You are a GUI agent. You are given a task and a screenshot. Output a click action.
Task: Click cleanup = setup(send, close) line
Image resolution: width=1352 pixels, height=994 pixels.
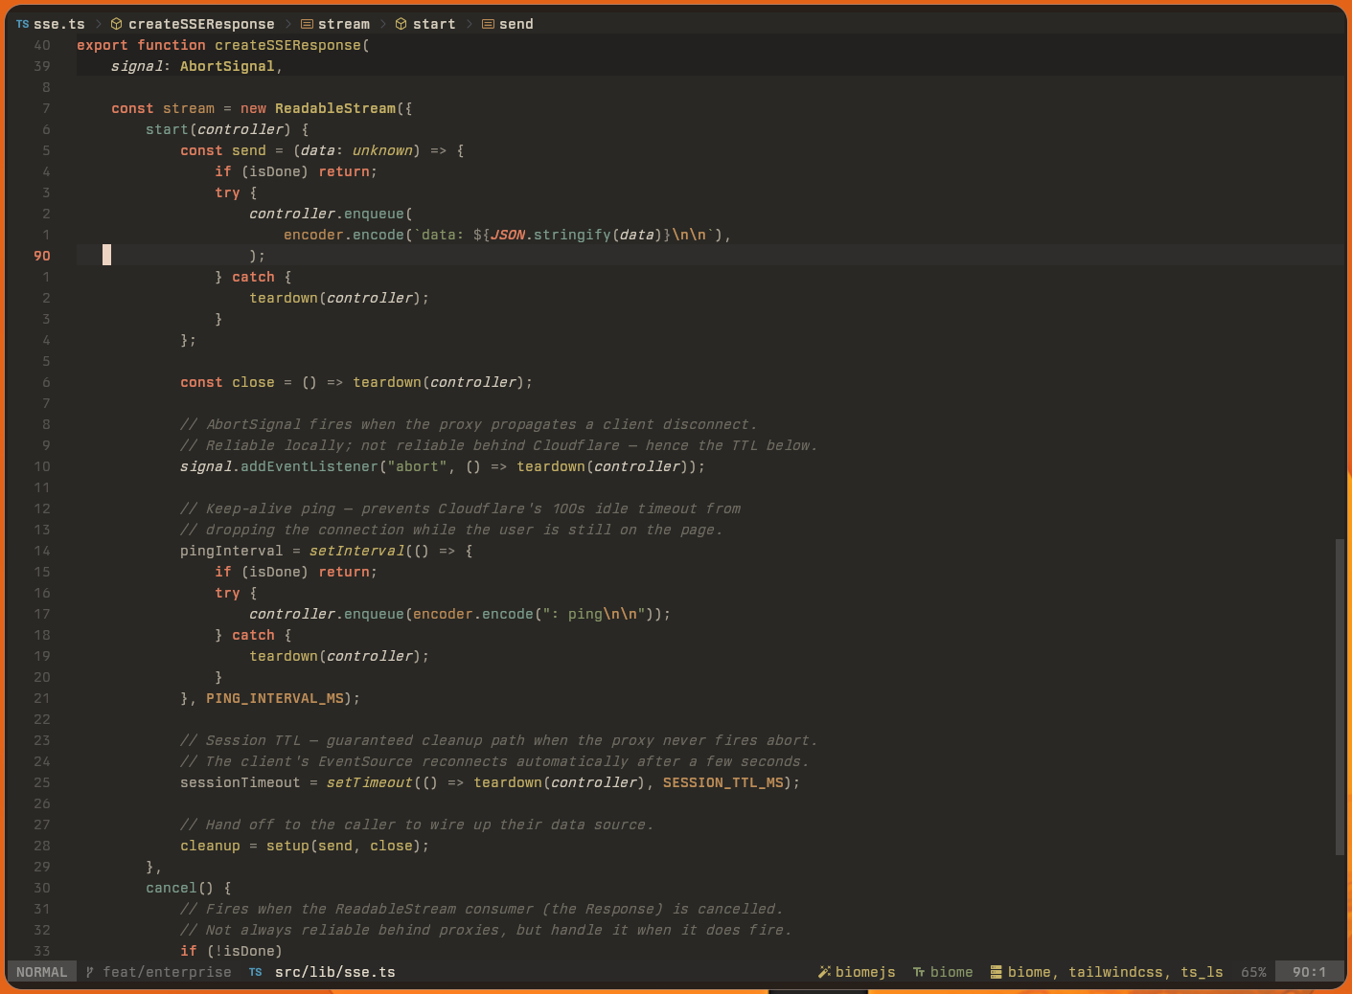305,846
